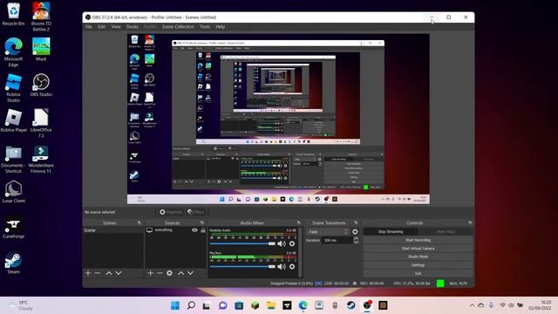Viewport: 558px width, 314px height.
Task: Open Desktop Audio settings gear
Action: click(292, 243)
